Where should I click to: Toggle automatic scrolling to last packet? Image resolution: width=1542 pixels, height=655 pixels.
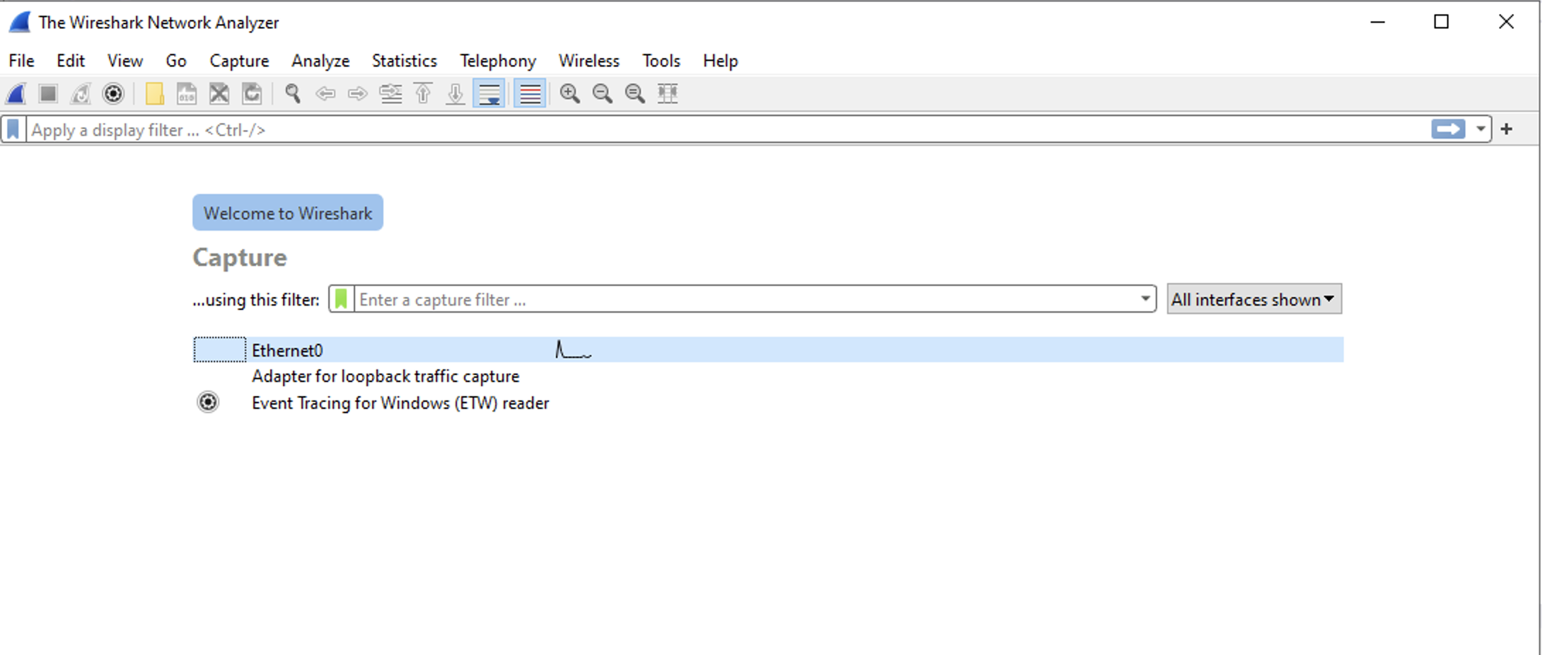489,93
